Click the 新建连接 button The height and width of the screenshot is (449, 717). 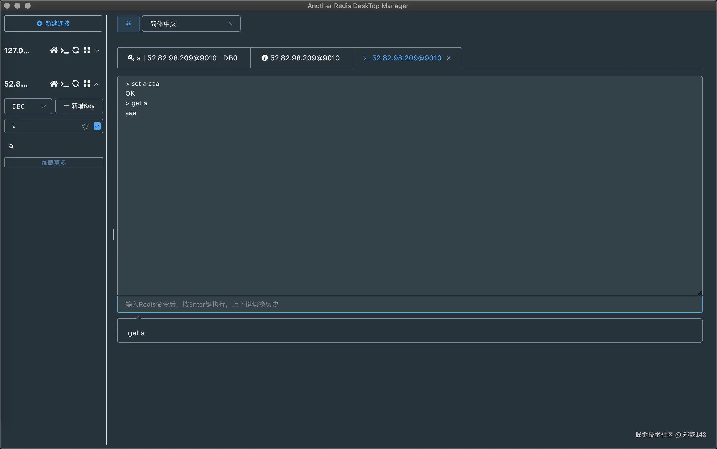click(53, 24)
